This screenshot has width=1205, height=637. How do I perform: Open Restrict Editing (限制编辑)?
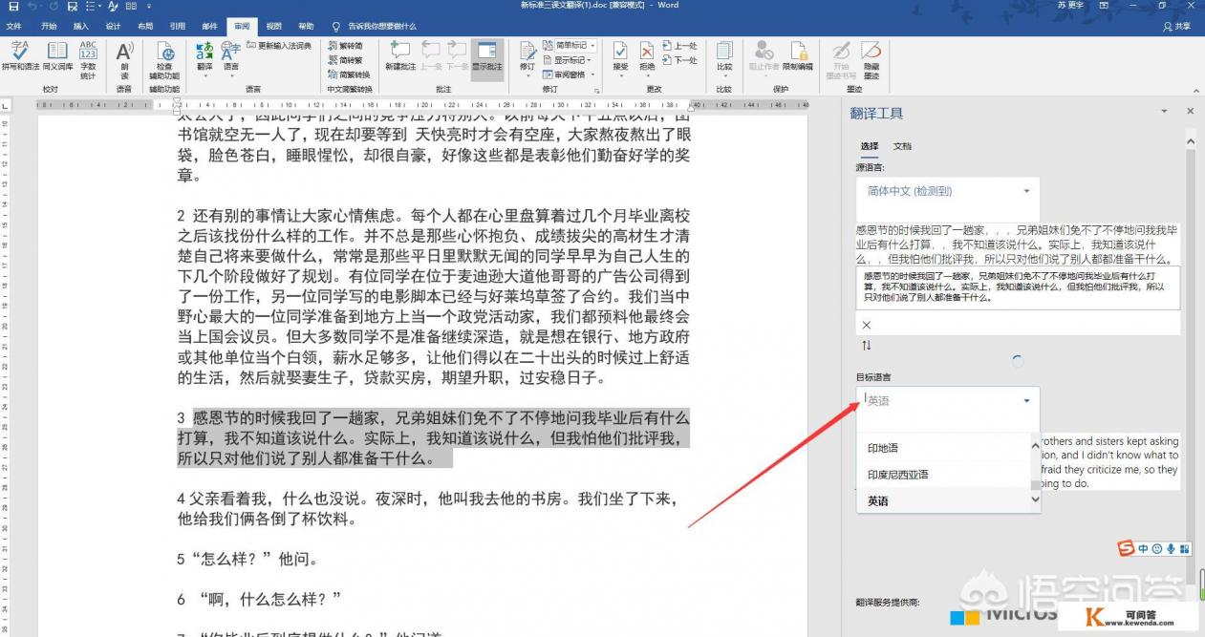[798, 58]
